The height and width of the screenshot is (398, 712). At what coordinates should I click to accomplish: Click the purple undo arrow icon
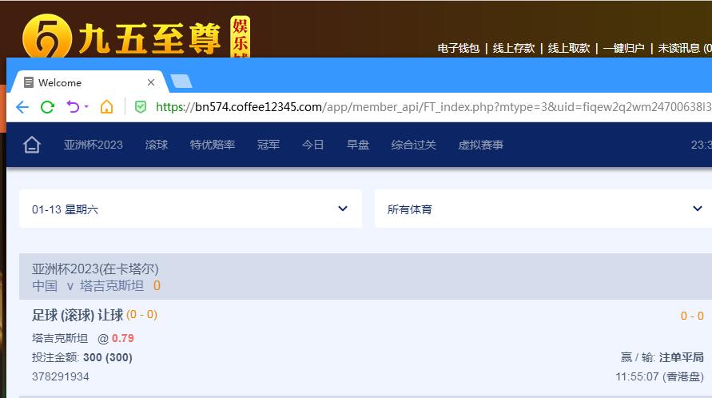(73, 107)
